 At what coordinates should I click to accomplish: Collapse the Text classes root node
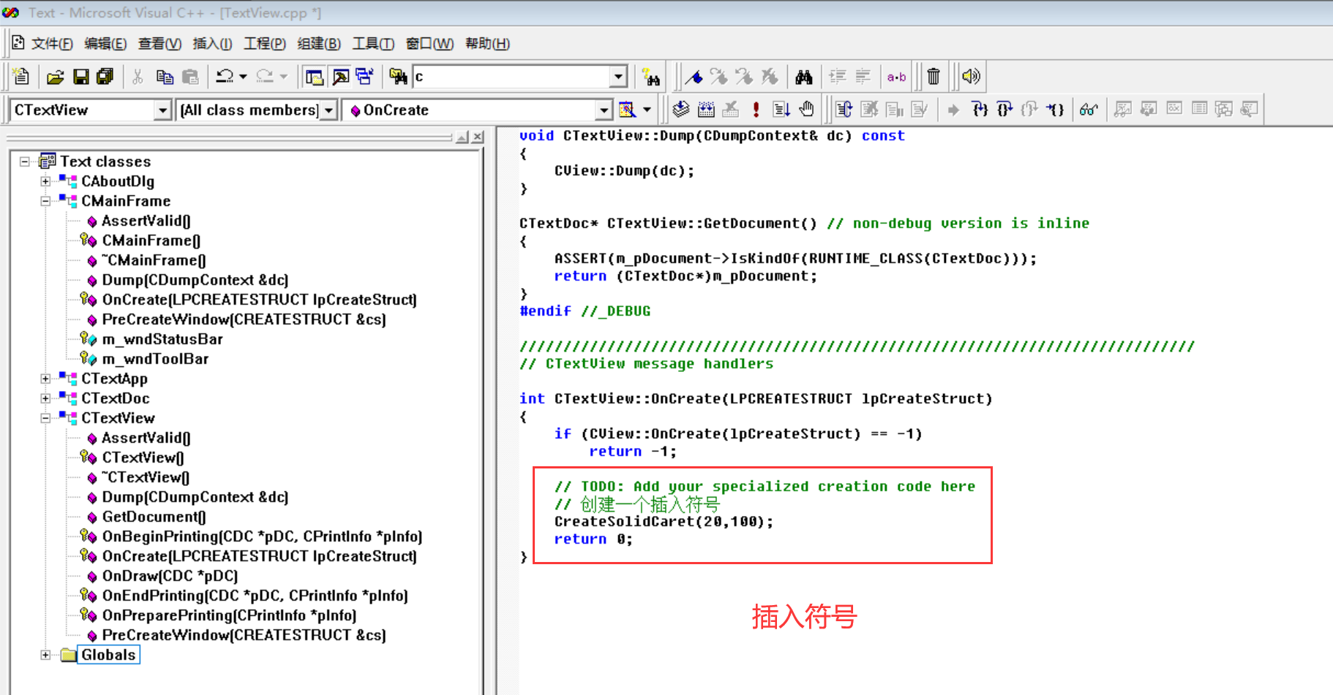click(x=25, y=162)
